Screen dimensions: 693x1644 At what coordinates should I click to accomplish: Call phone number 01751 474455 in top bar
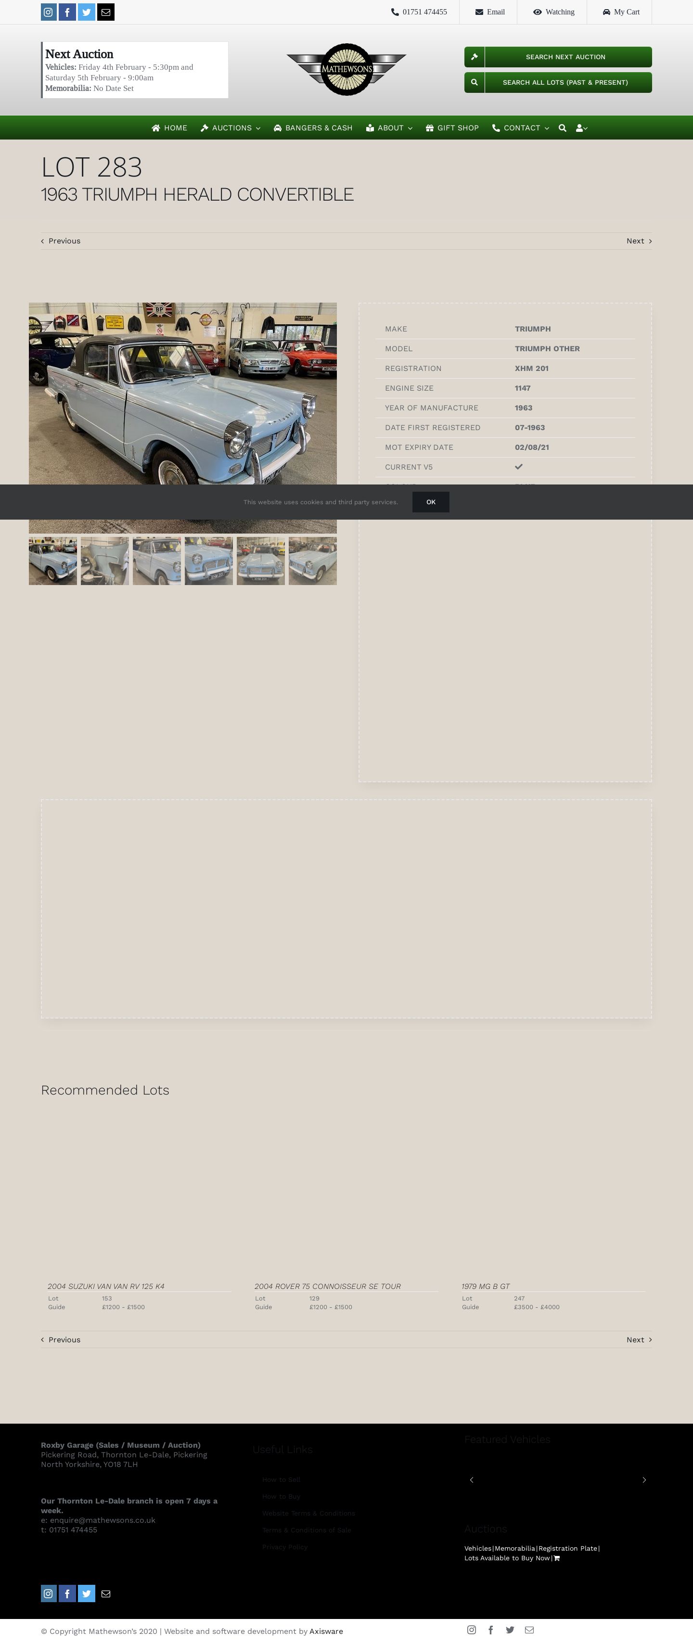[419, 12]
